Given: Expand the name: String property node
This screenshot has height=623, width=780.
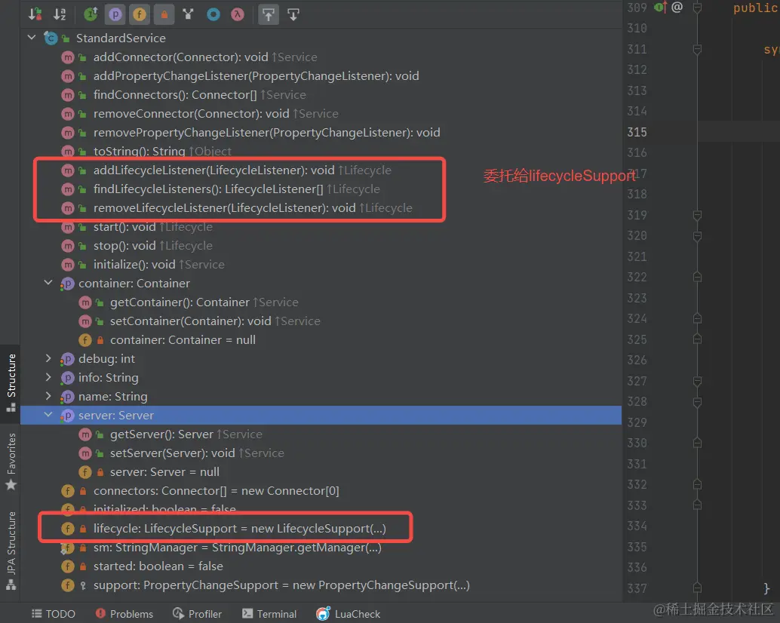Looking at the screenshot, I should tap(48, 396).
